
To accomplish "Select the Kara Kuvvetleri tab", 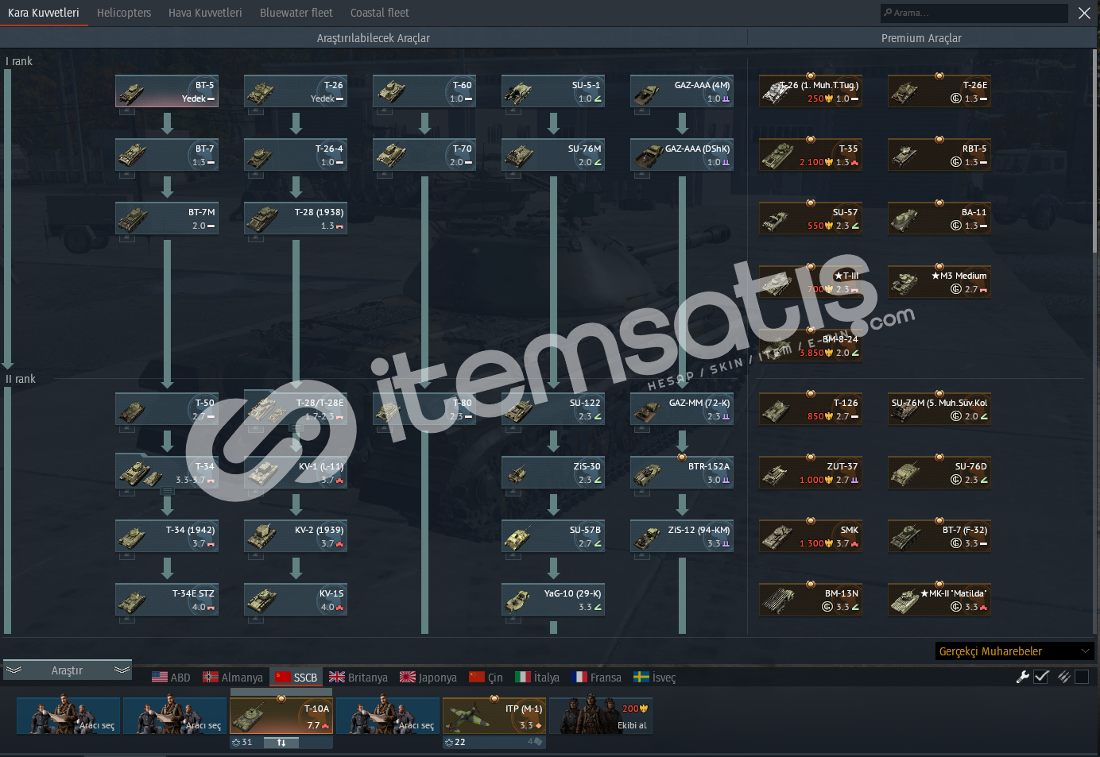I will 44,13.
